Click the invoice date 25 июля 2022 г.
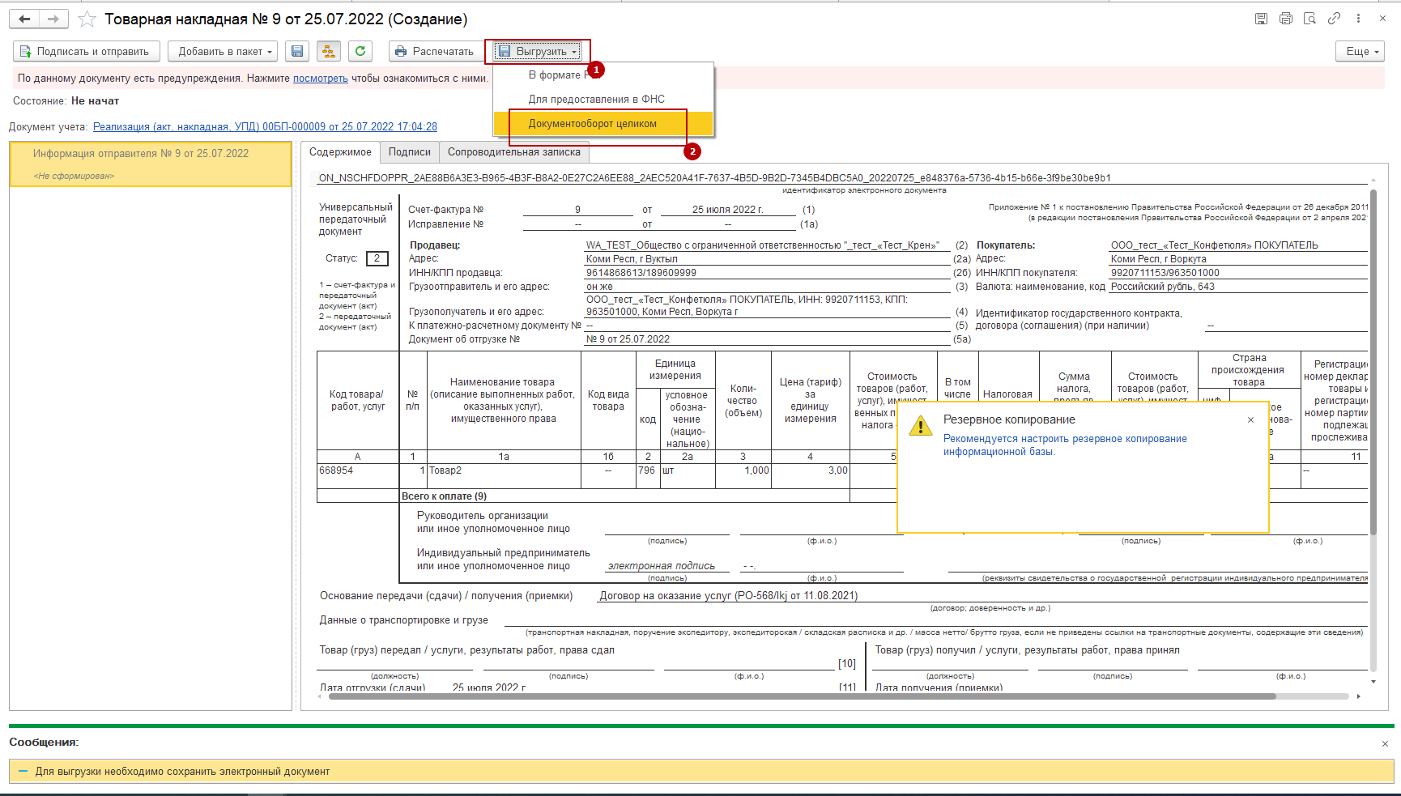The image size is (1401, 796). (x=727, y=210)
